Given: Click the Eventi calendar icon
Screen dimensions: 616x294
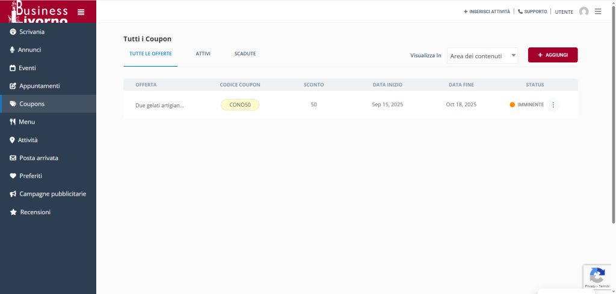Looking at the screenshot, I should coord(13,68).
